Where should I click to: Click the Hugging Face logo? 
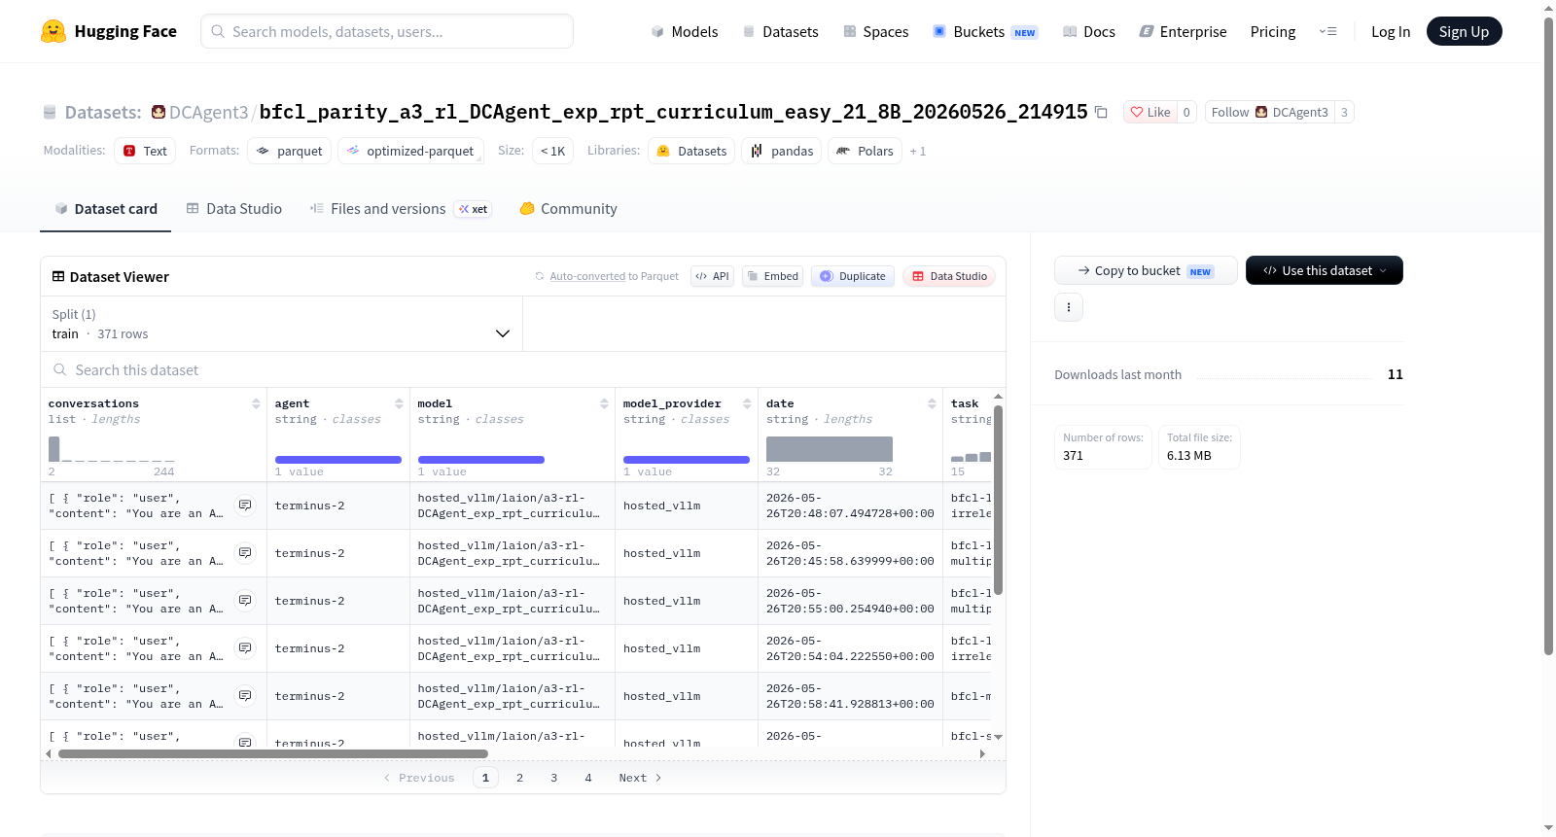coord(109,31)
